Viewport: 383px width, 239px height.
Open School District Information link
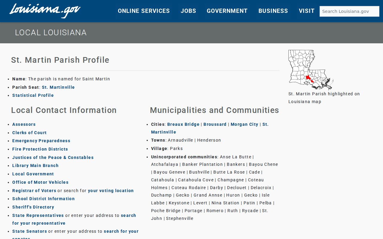point(43,199)
